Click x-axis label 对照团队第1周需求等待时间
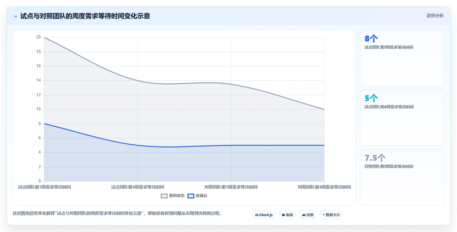The height and width of the screenshot is (232, 457). (x=231, y=187)
